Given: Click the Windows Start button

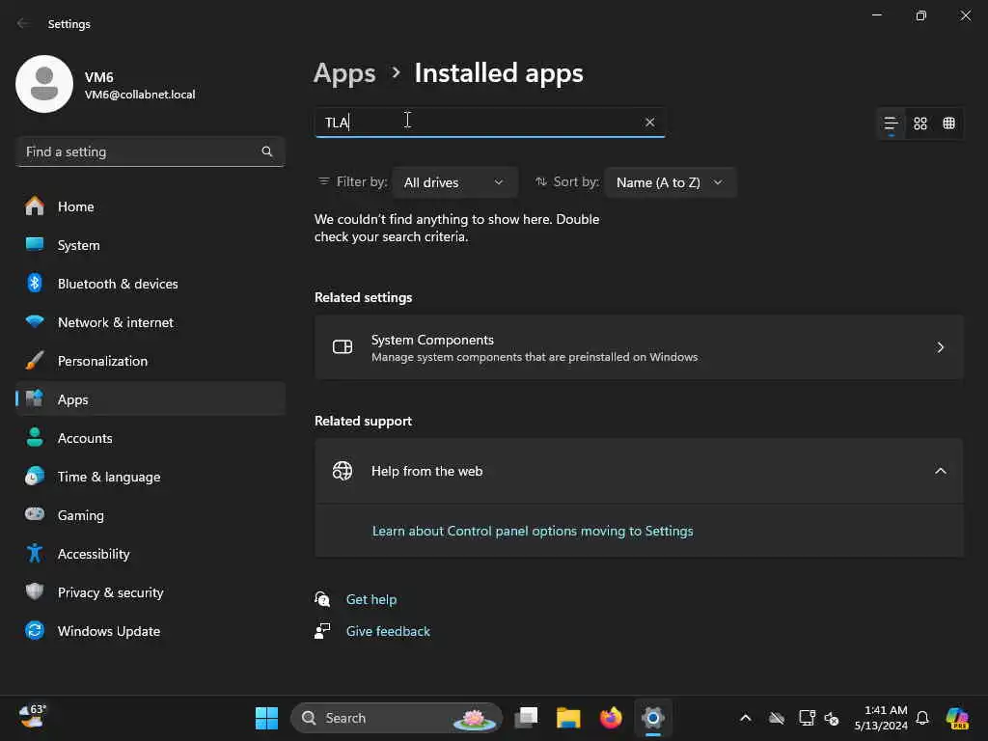Looking at the screenshot, I should [x=266, y=718].
